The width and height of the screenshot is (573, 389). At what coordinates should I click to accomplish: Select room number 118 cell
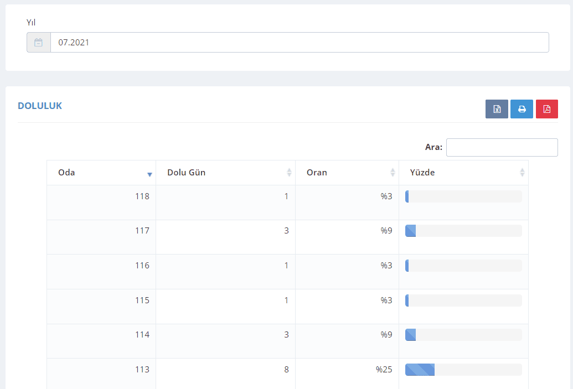coord(101,203)
